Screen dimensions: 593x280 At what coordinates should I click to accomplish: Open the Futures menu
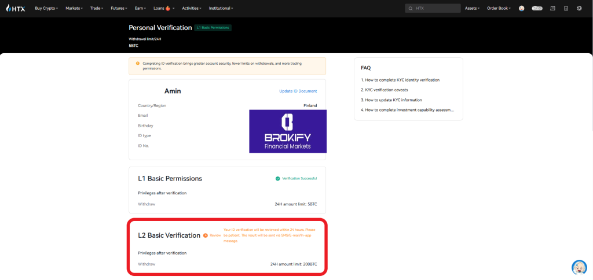(x=119, y=8)
